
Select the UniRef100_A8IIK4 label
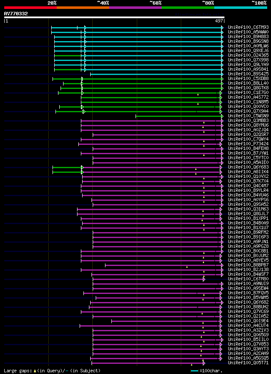coord(248,172)
